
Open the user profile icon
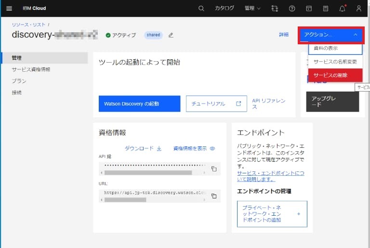pos(358,8)
